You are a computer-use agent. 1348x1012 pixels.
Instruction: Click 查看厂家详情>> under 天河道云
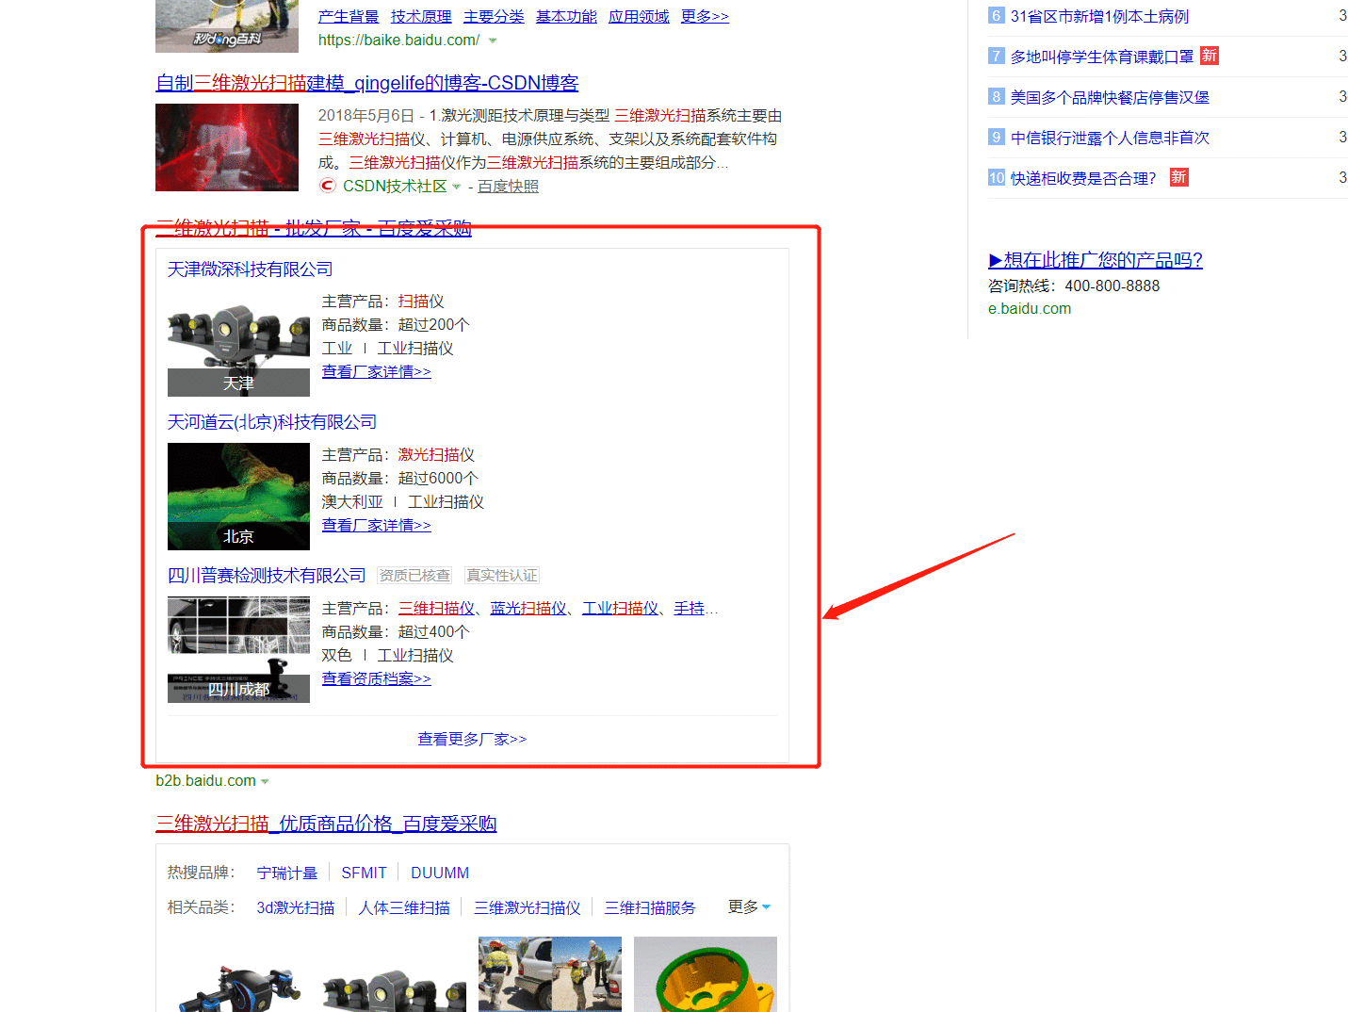[x=376, y=526]
